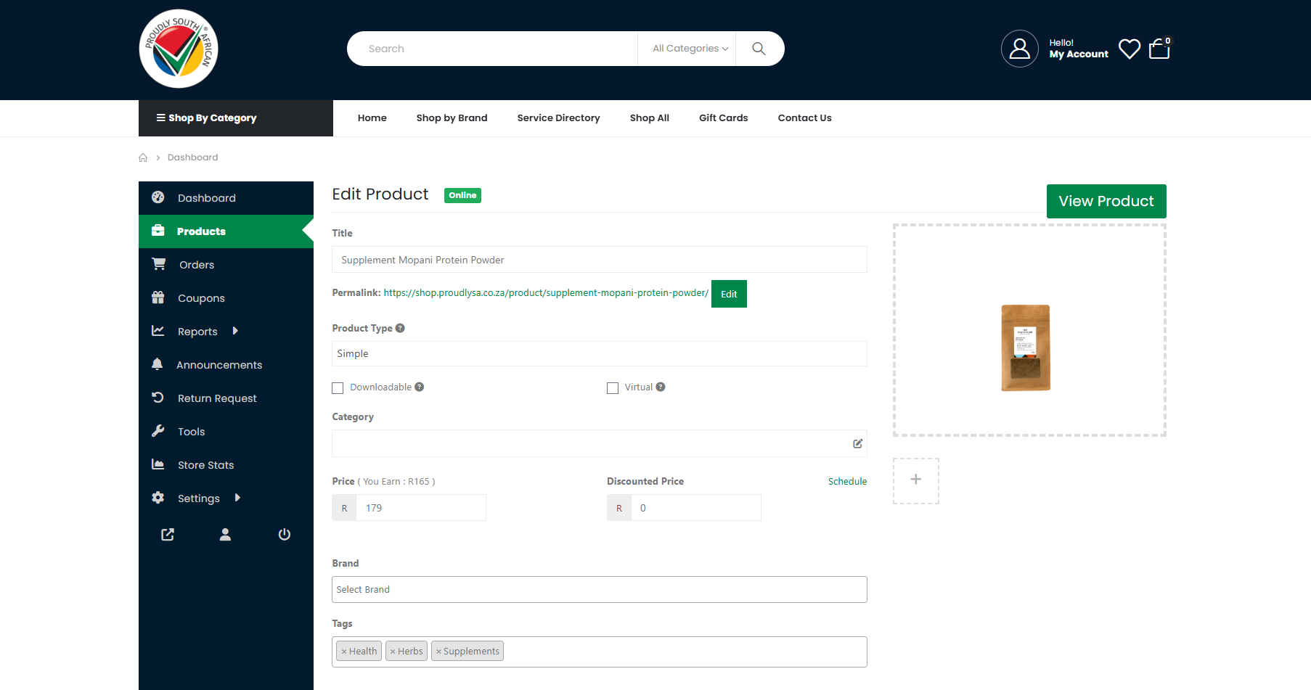Screen dimensions: 1311x690
Task: Remove the Herbs tag
Action: [x=393, y=652]
